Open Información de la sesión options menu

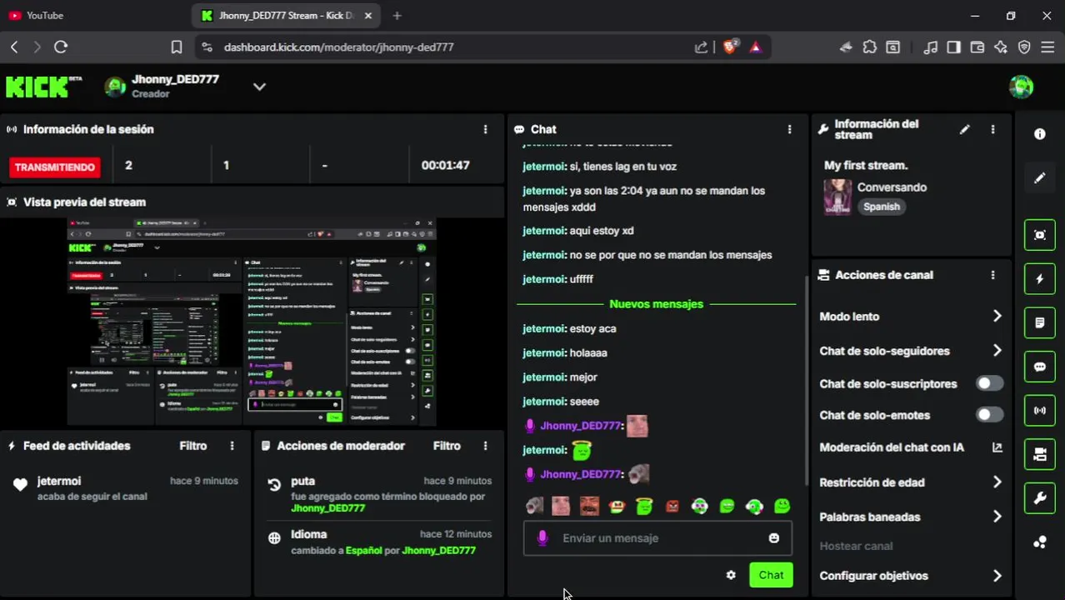[x=485, y=129]
